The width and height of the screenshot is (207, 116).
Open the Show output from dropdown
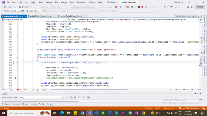click(41, 98)
